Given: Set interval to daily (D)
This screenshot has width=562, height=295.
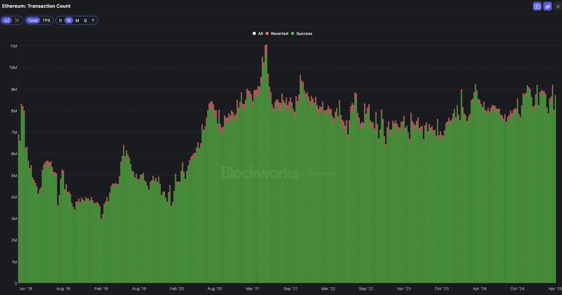Looking at the screenshot, I should point(61,20).
